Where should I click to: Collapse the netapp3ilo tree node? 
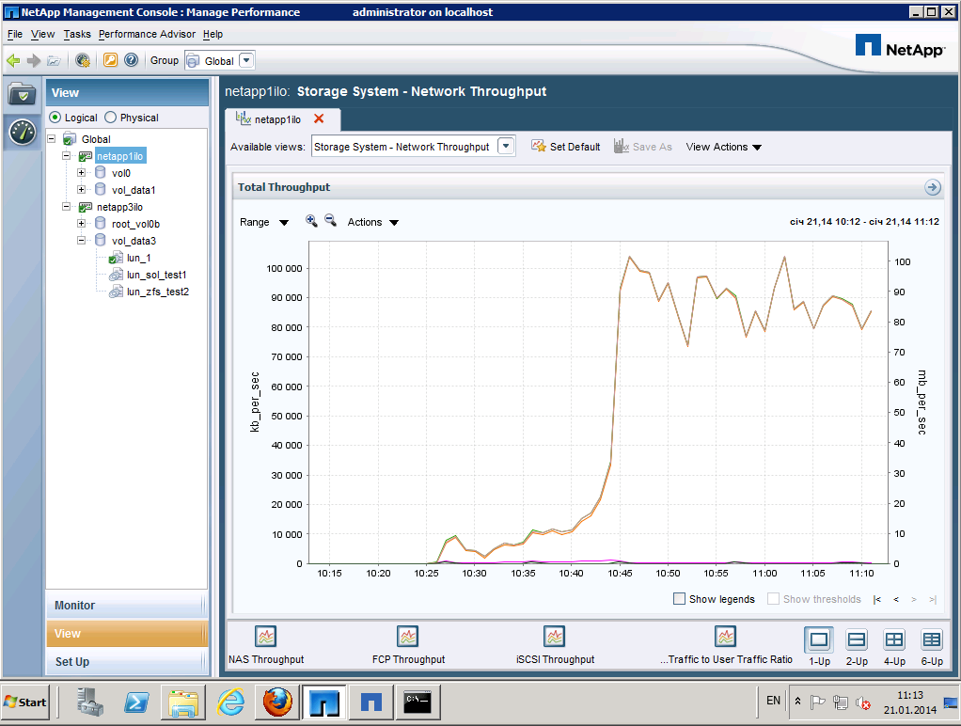pyautogui.click(x=66, y=207)
